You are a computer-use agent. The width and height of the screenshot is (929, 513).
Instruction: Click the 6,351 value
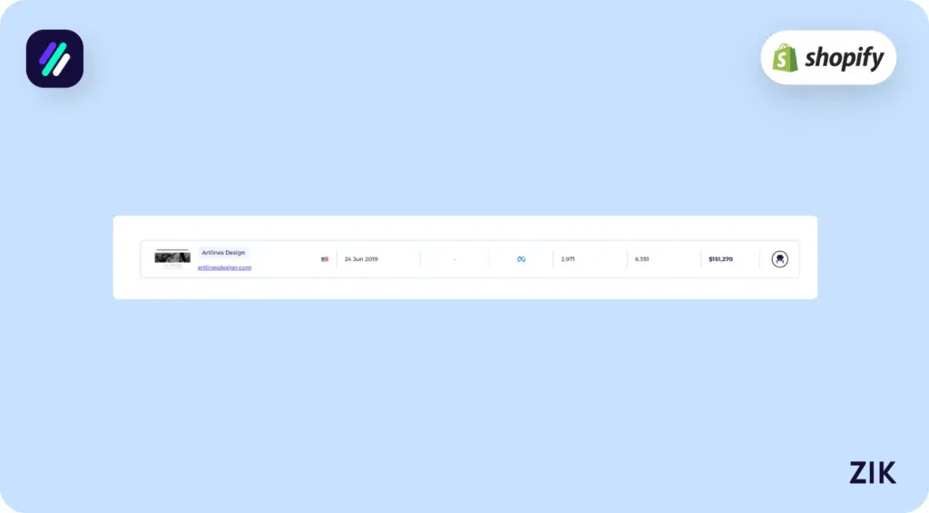coord(641,259)
